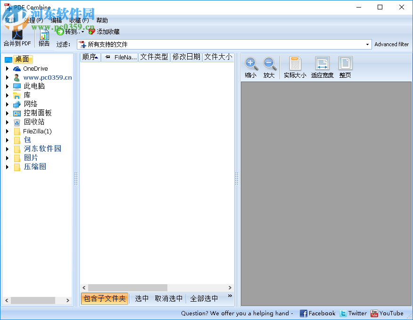Select 实际大小 actual size view
This screenshot has height=320, width=413.
[x=295, y=66]
